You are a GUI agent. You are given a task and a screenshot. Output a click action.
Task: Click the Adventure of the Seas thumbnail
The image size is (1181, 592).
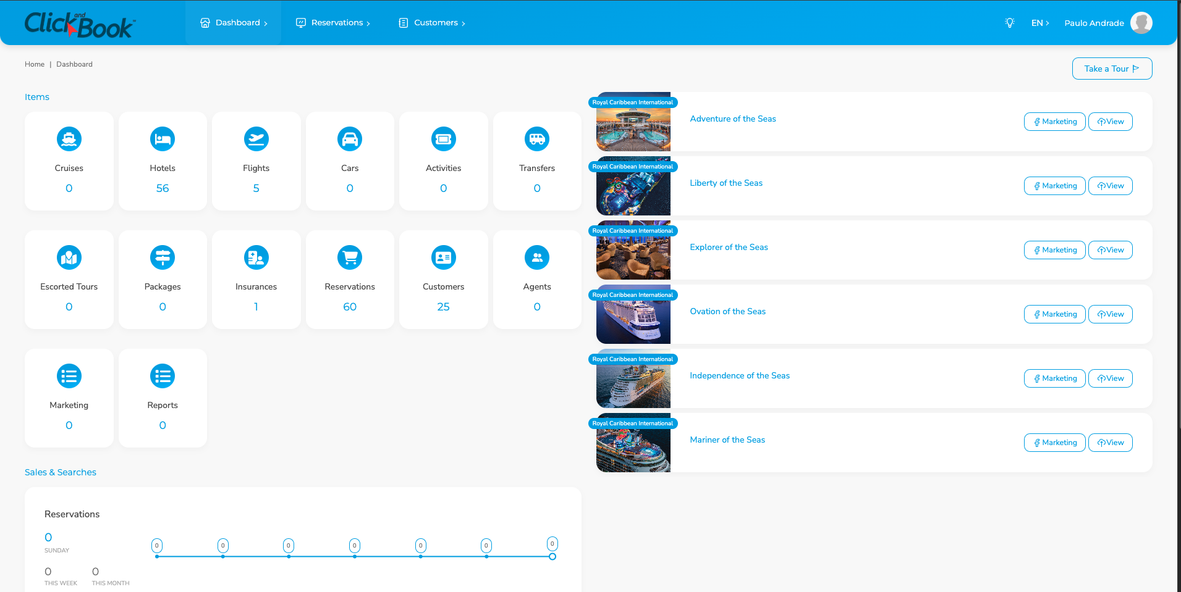pyautogui.click(x=633, y=122)
